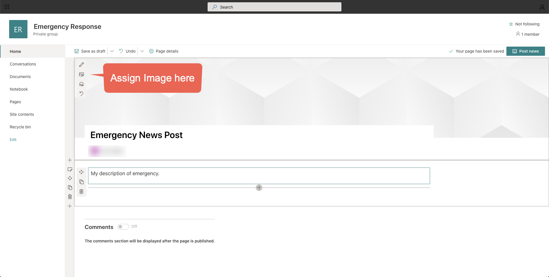Click the Undo button
This screenshot has width=549, height=277.
point(127,51)
